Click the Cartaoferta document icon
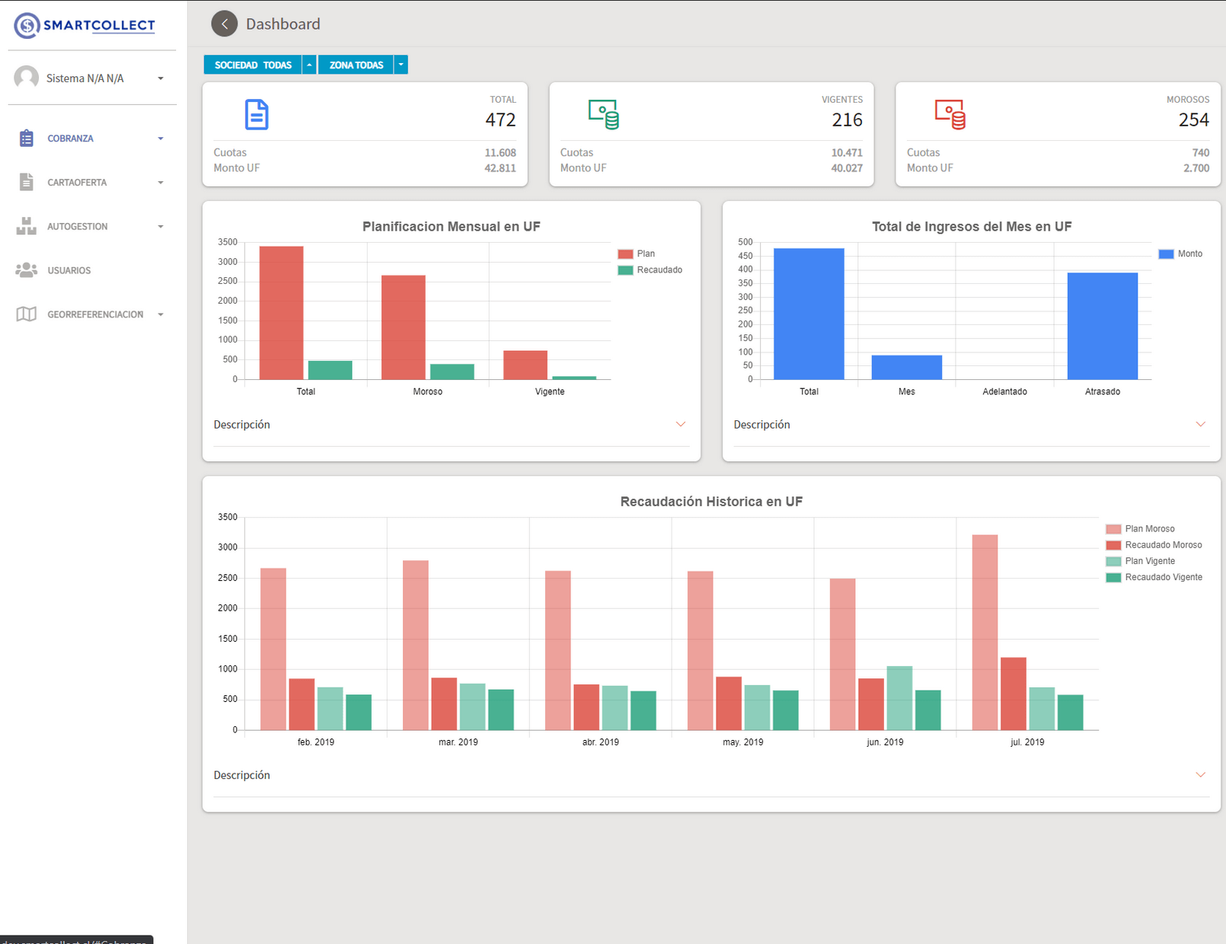The width and height of the screenshot is (1226, 944). tap(27, 182)
